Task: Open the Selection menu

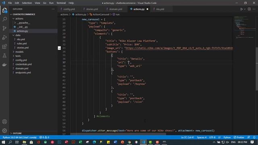Action: pyautogui.click(x=27, y=3)
